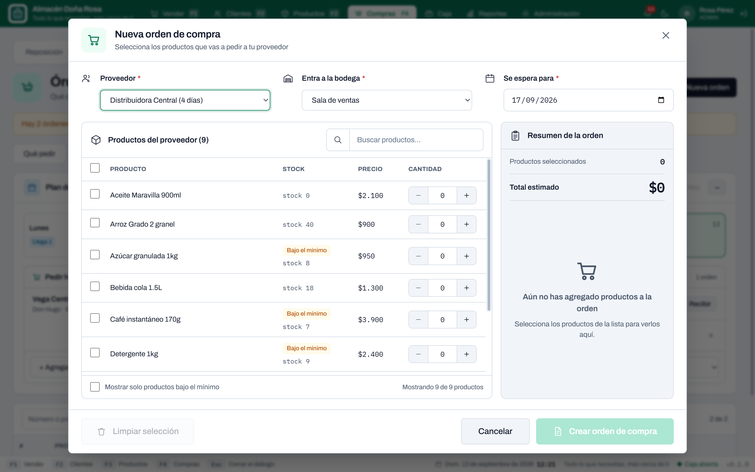Image resolution: width=755 pixels, height=472 pixels.
Task: Click the CANTIDAD column header
Action: click(x=425, y=169)
